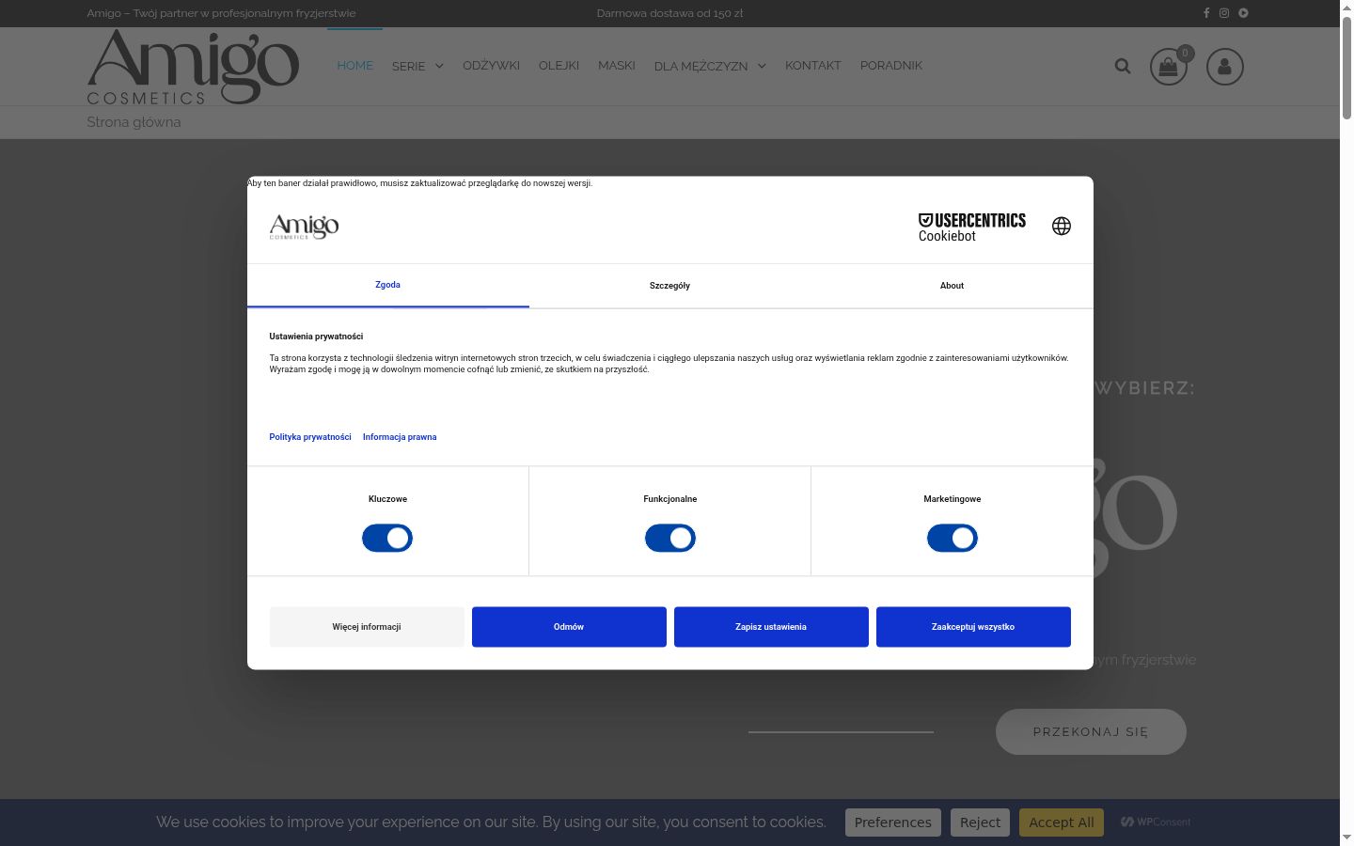
Task: Open the shopping cart icon
Action: (1169, 67)
